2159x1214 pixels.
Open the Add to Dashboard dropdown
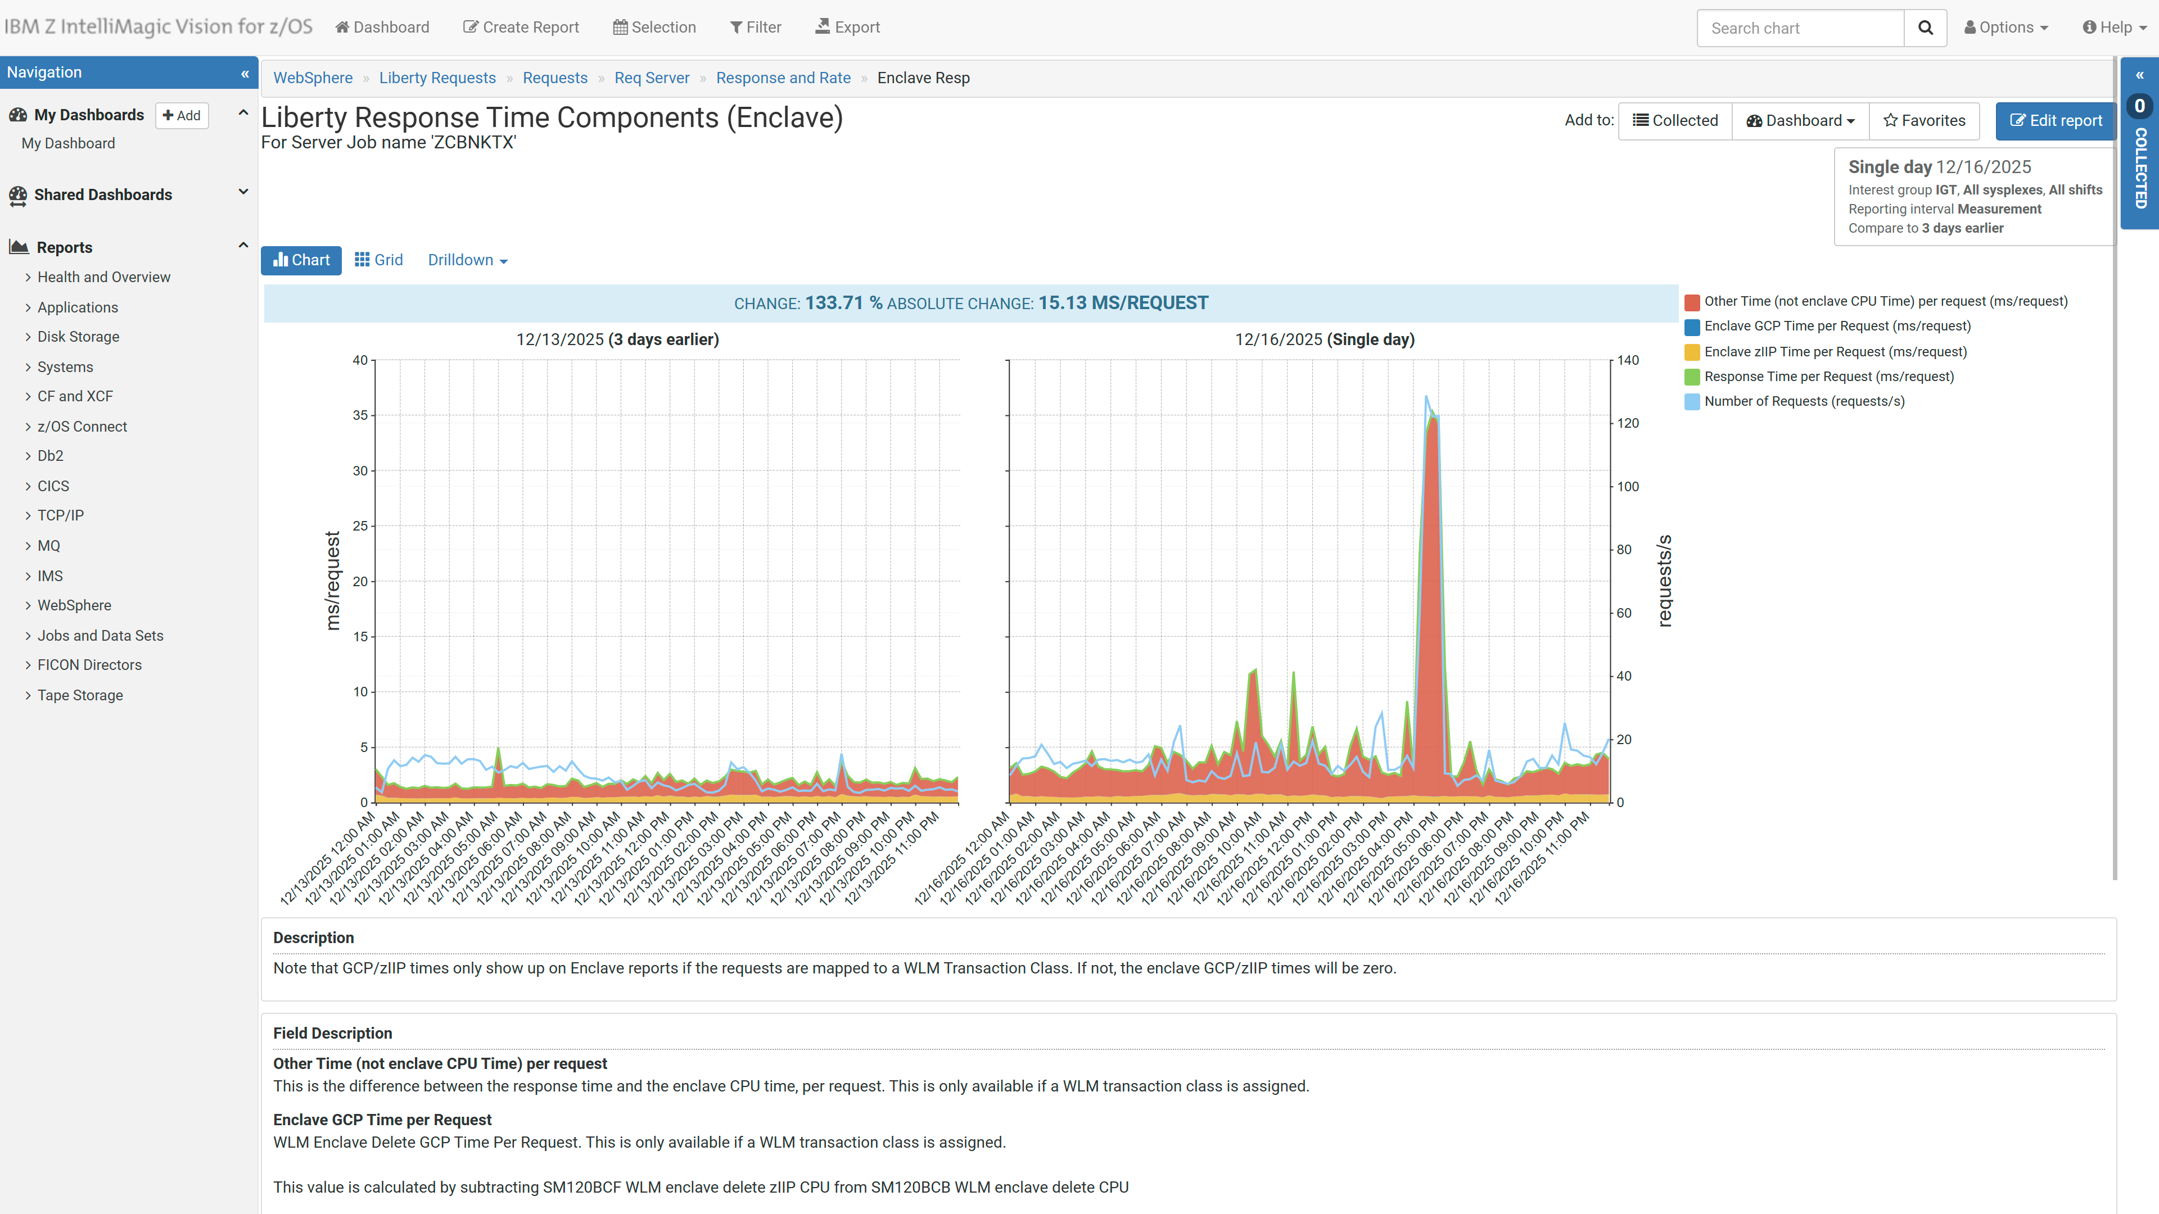[x=1800, y=121]
